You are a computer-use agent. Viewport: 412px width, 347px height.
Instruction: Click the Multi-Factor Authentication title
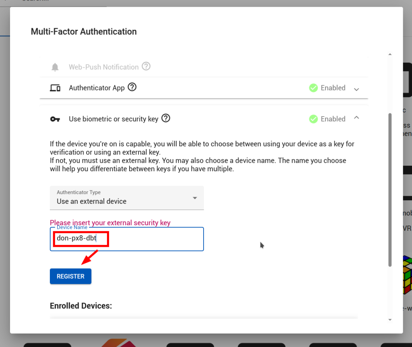84,31
